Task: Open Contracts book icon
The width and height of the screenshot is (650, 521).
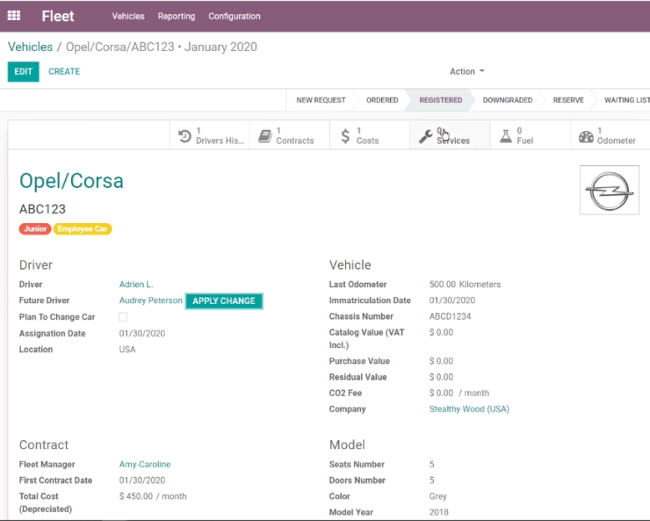Action: tap(265, 136)
